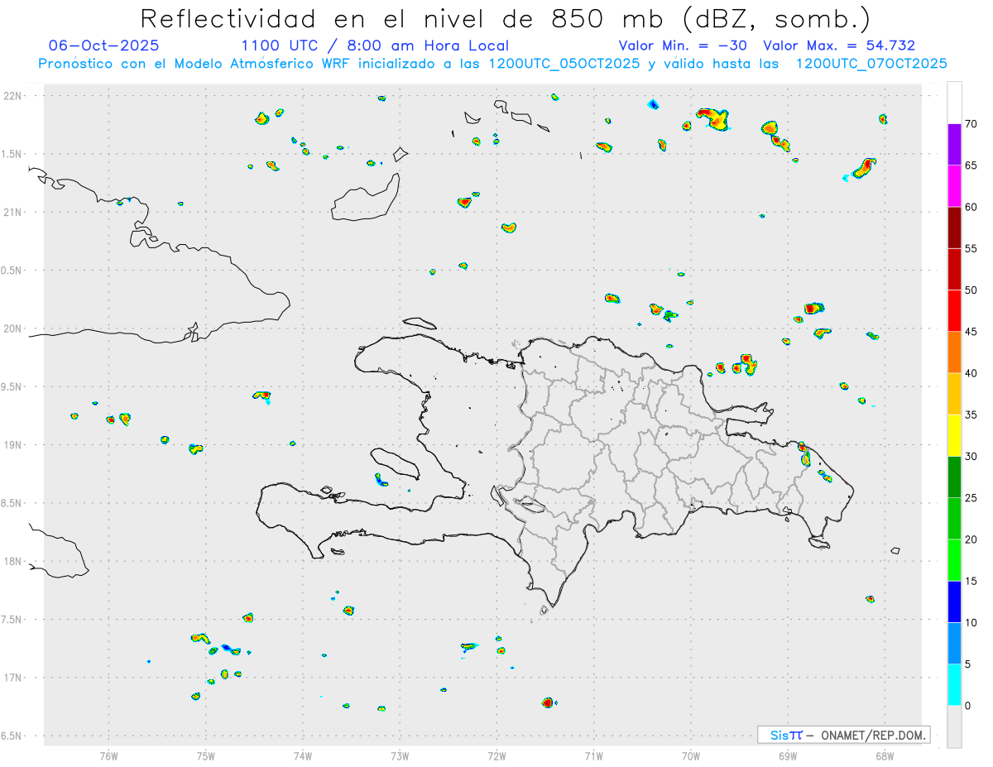Click the colorbar label '10'
Image resolution: width=993 pixels, height=767 pixels.
971,623
